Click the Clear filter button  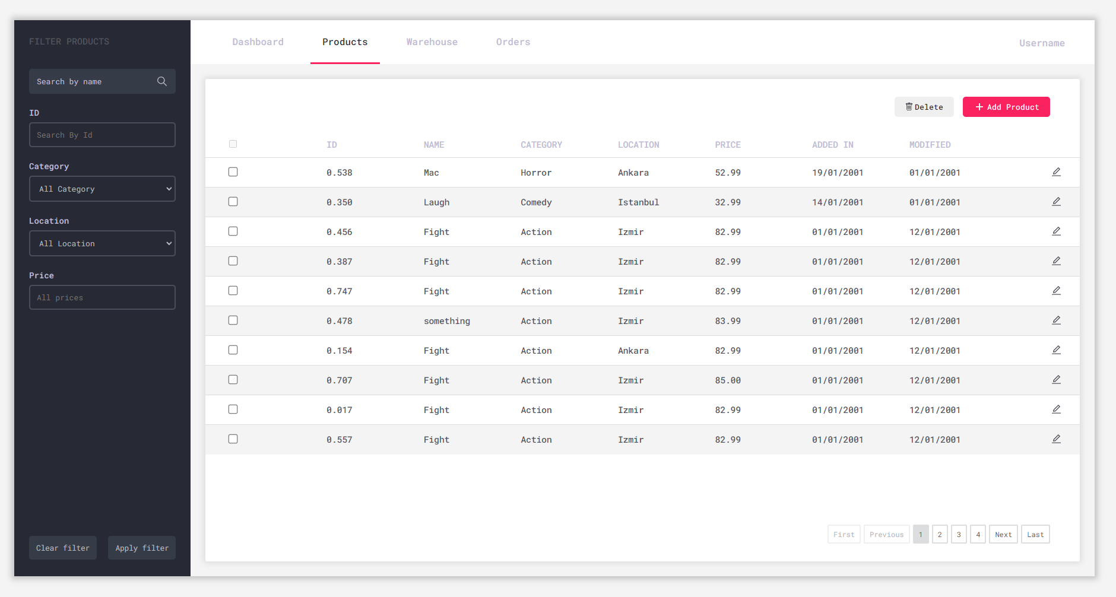[62, 547]
